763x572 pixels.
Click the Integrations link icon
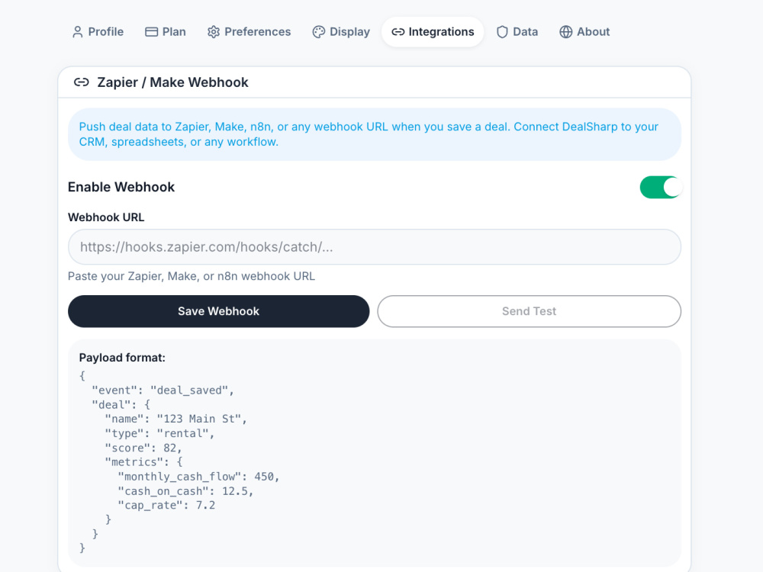pos(398,32)
